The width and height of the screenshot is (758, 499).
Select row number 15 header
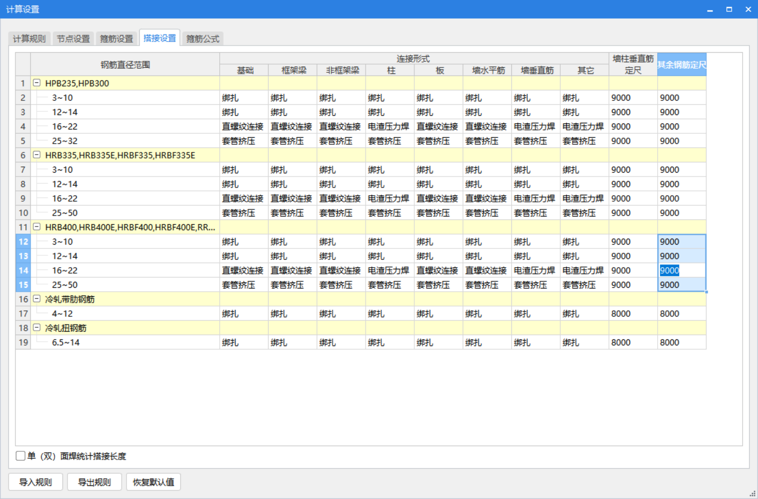click(23, 285)
